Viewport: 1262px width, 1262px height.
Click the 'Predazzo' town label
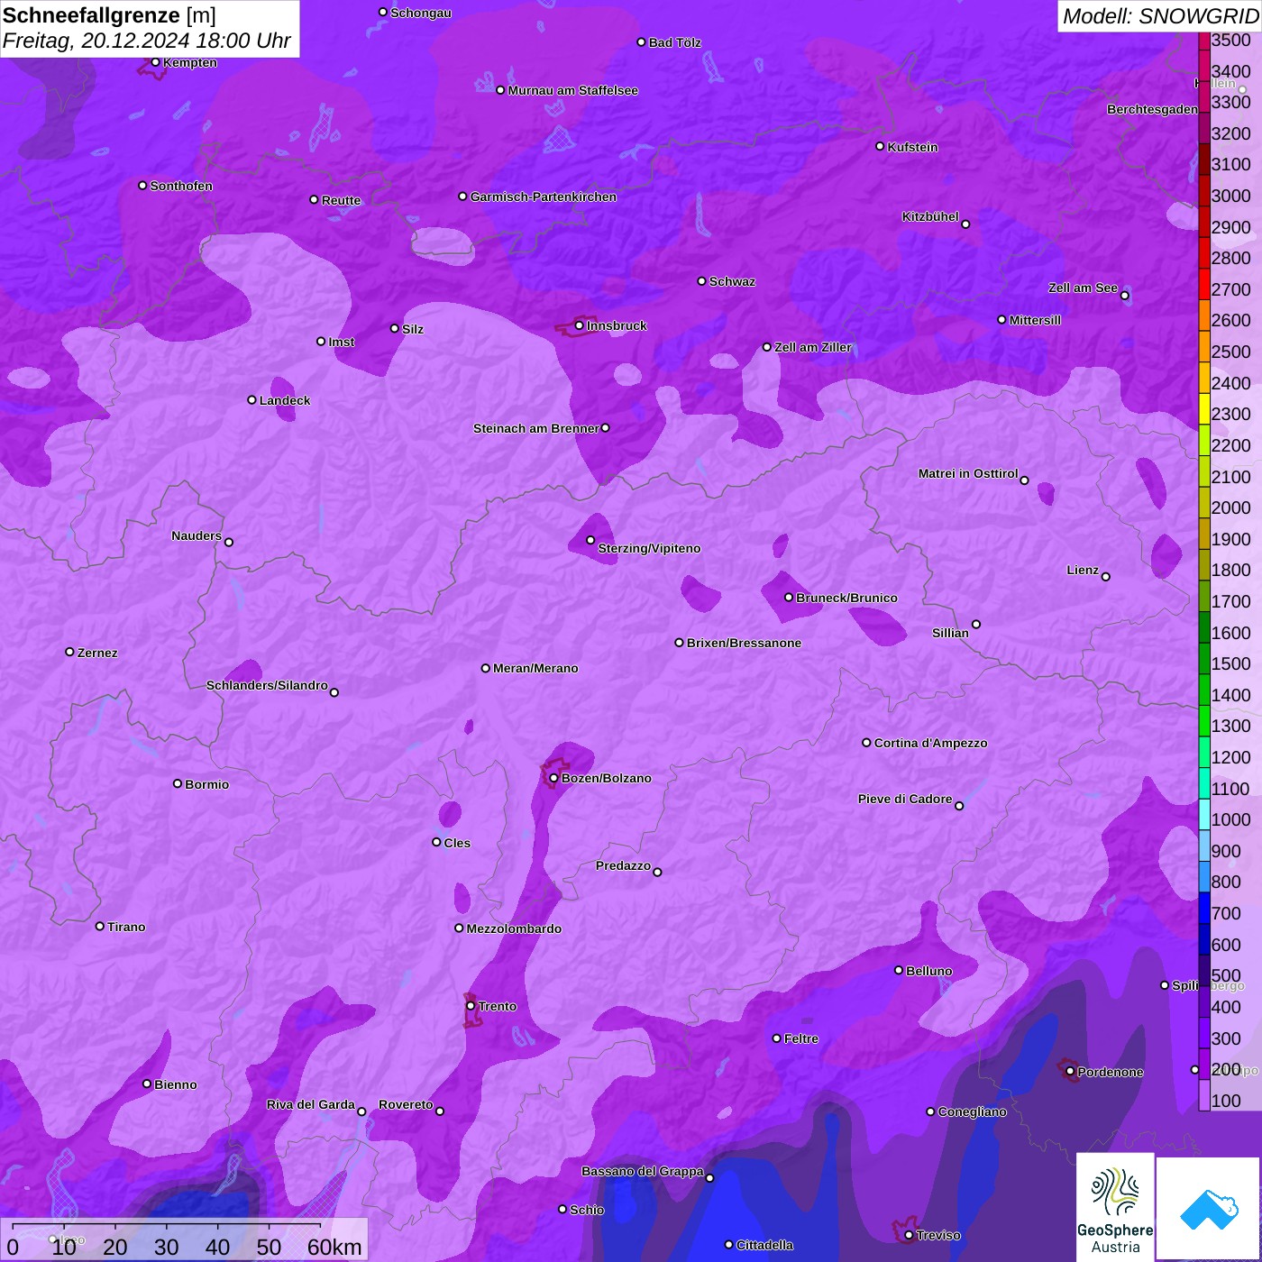[x=623, y=865]
